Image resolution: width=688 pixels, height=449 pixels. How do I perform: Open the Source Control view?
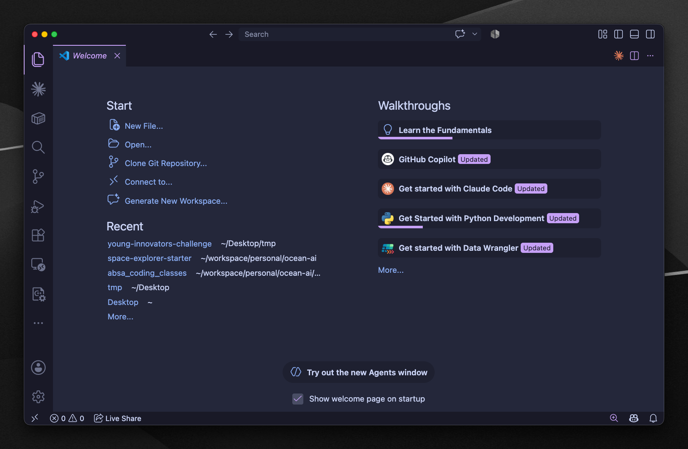38,177
